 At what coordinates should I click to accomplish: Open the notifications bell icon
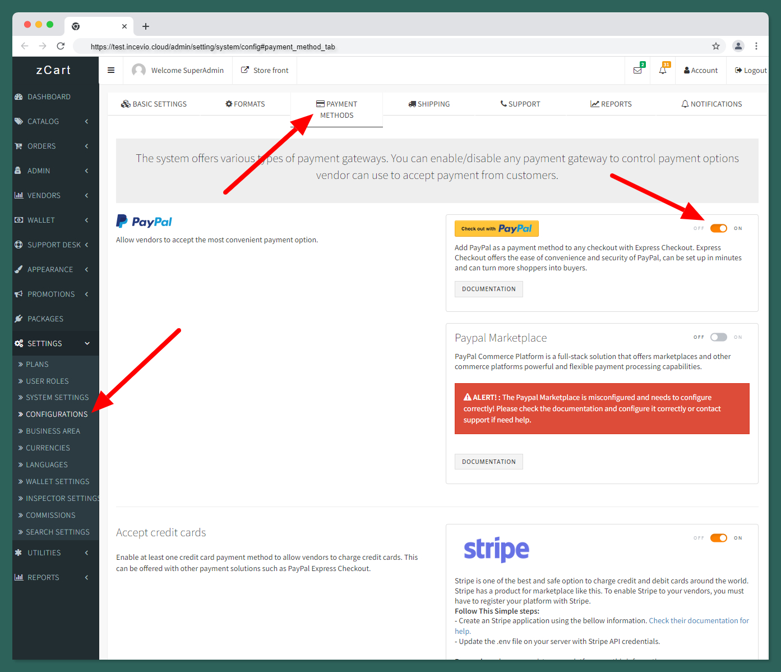(x=663, y=70)
